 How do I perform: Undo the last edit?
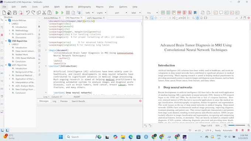[28, 13]
